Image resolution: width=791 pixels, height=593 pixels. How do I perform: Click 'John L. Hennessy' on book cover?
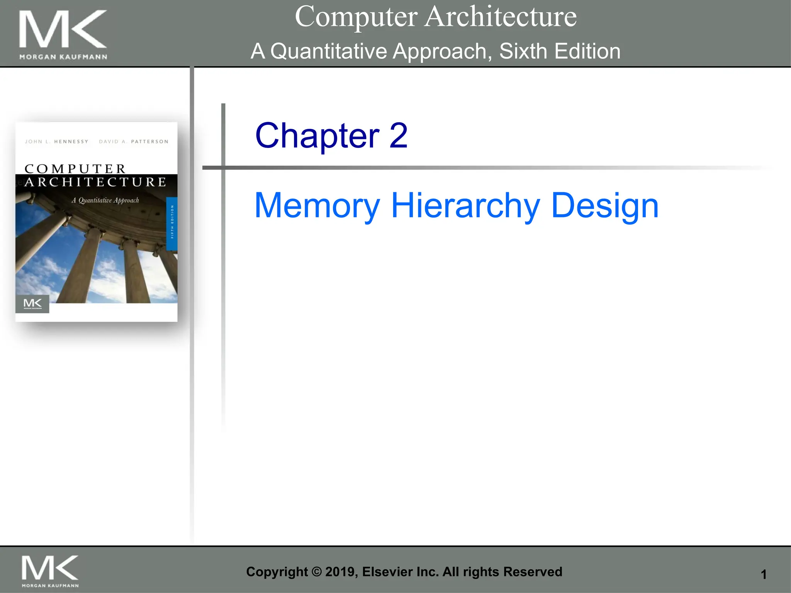pyautogui.click(x=56, y=142)
